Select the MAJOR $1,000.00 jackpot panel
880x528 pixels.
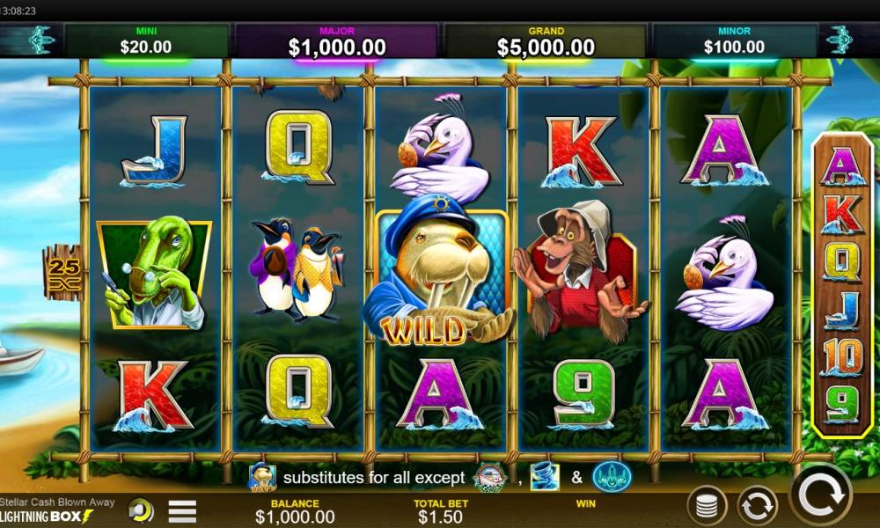point(337,40)
